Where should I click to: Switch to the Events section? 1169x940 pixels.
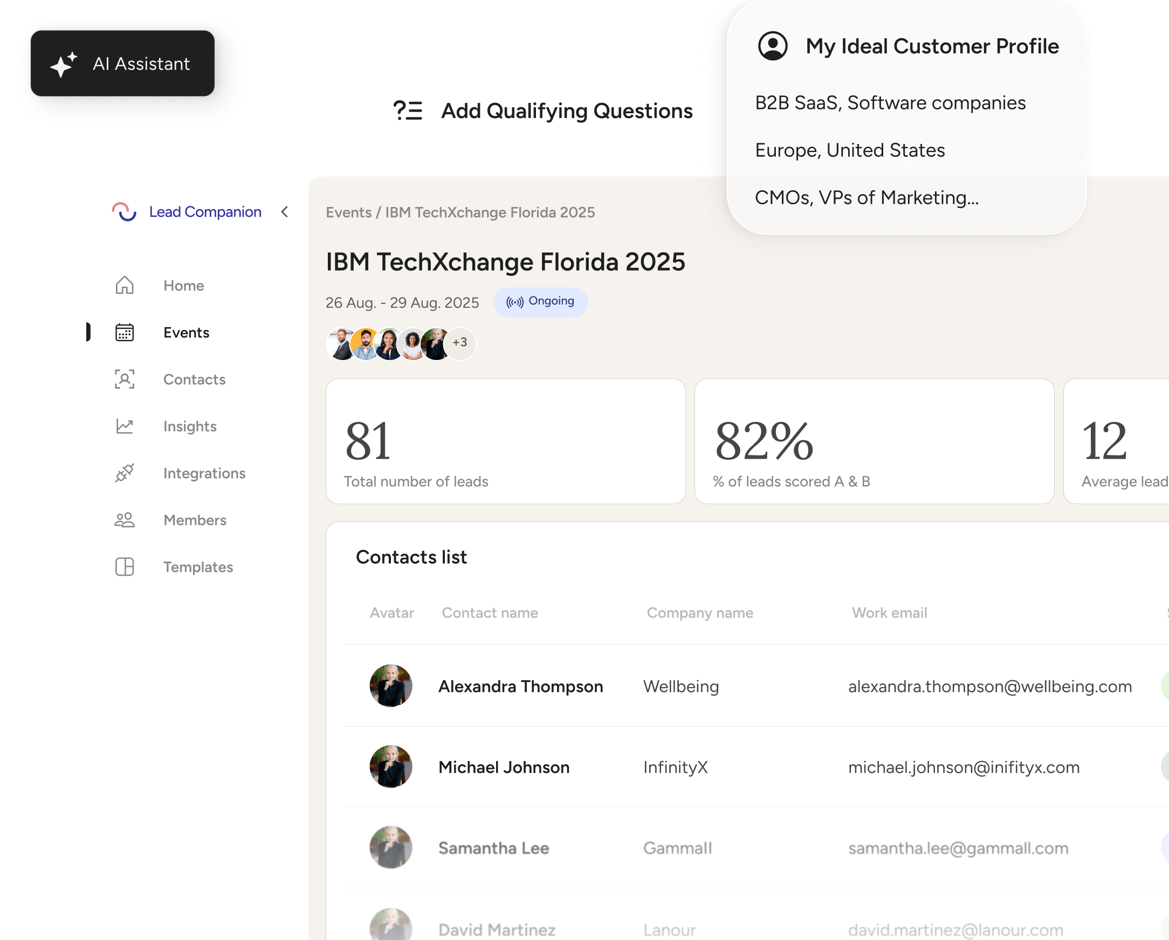click(x=185, y=333)
